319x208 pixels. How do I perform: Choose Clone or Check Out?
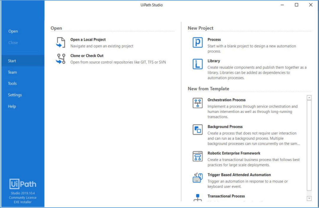[x=87, y=55]
